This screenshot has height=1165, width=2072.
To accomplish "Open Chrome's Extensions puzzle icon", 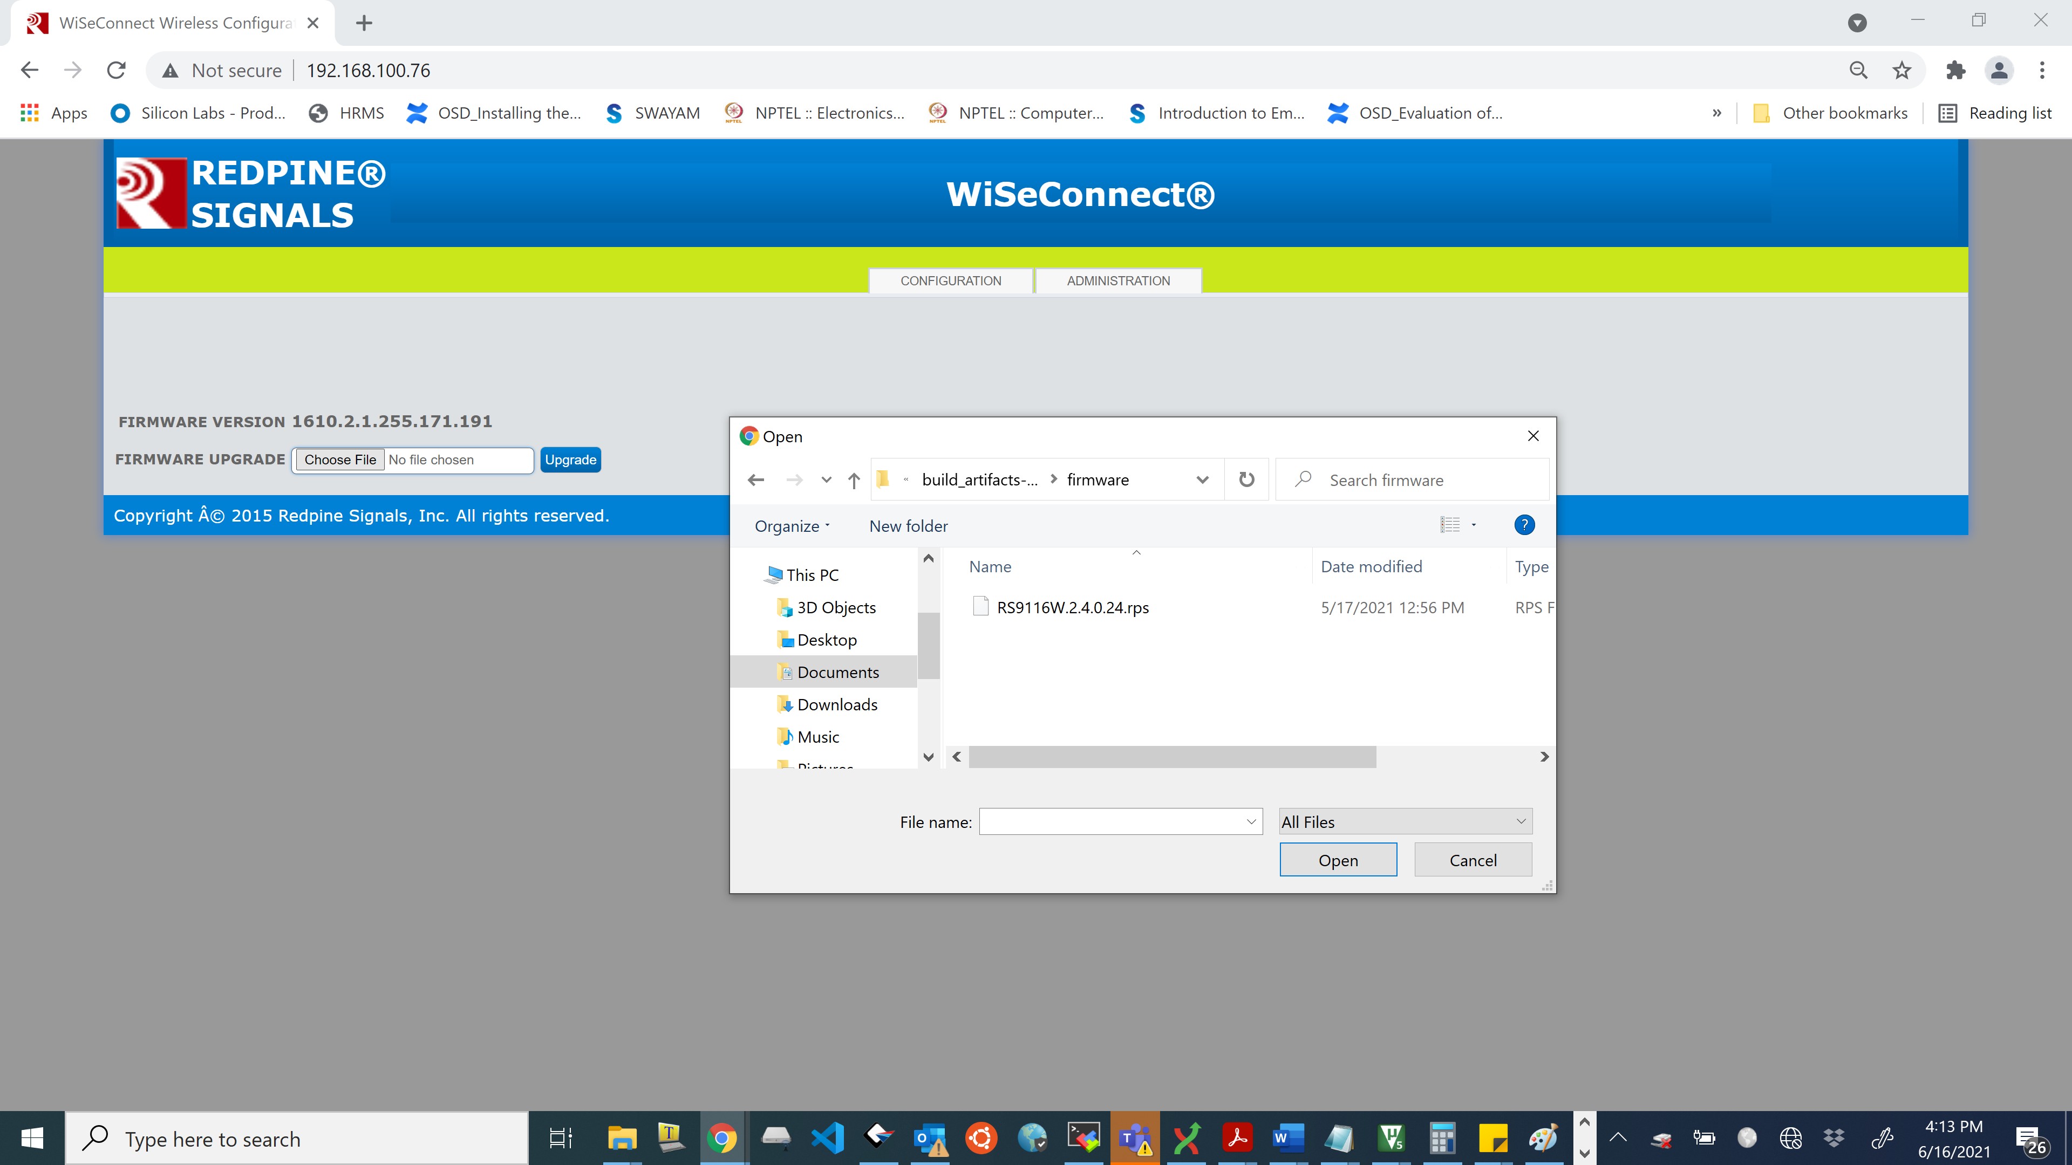I will pyautogui.click(x=1955, y=71).
